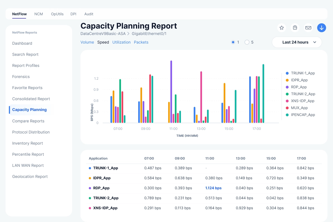The height and width of the screenshot is (222, 333).
Task: Click the tall purple RDP bar at 11:00
Action: (x=171, y=92)
